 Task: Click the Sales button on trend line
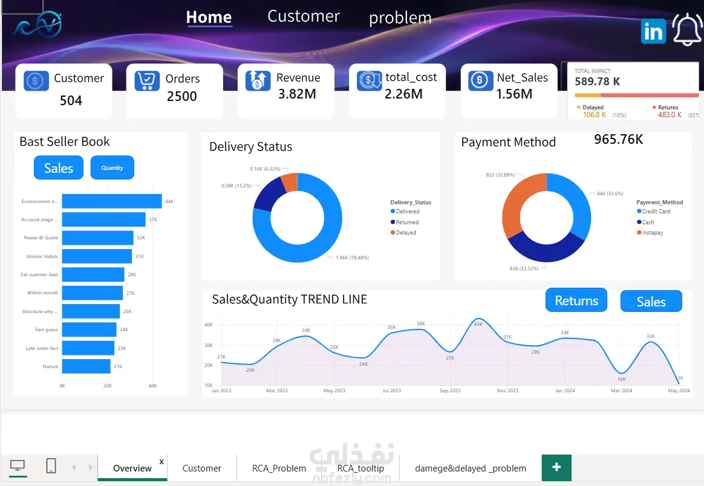click(651, 301)
